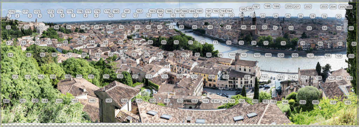
Task: Pick control point marker 53
Action: coord(309,28)
